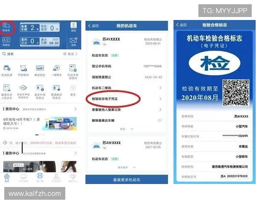The height and width of the screenshot is (204, 256).
Task: Switch to the fifth bottom tab with heart icon
Action: click(x=73, y=178)
